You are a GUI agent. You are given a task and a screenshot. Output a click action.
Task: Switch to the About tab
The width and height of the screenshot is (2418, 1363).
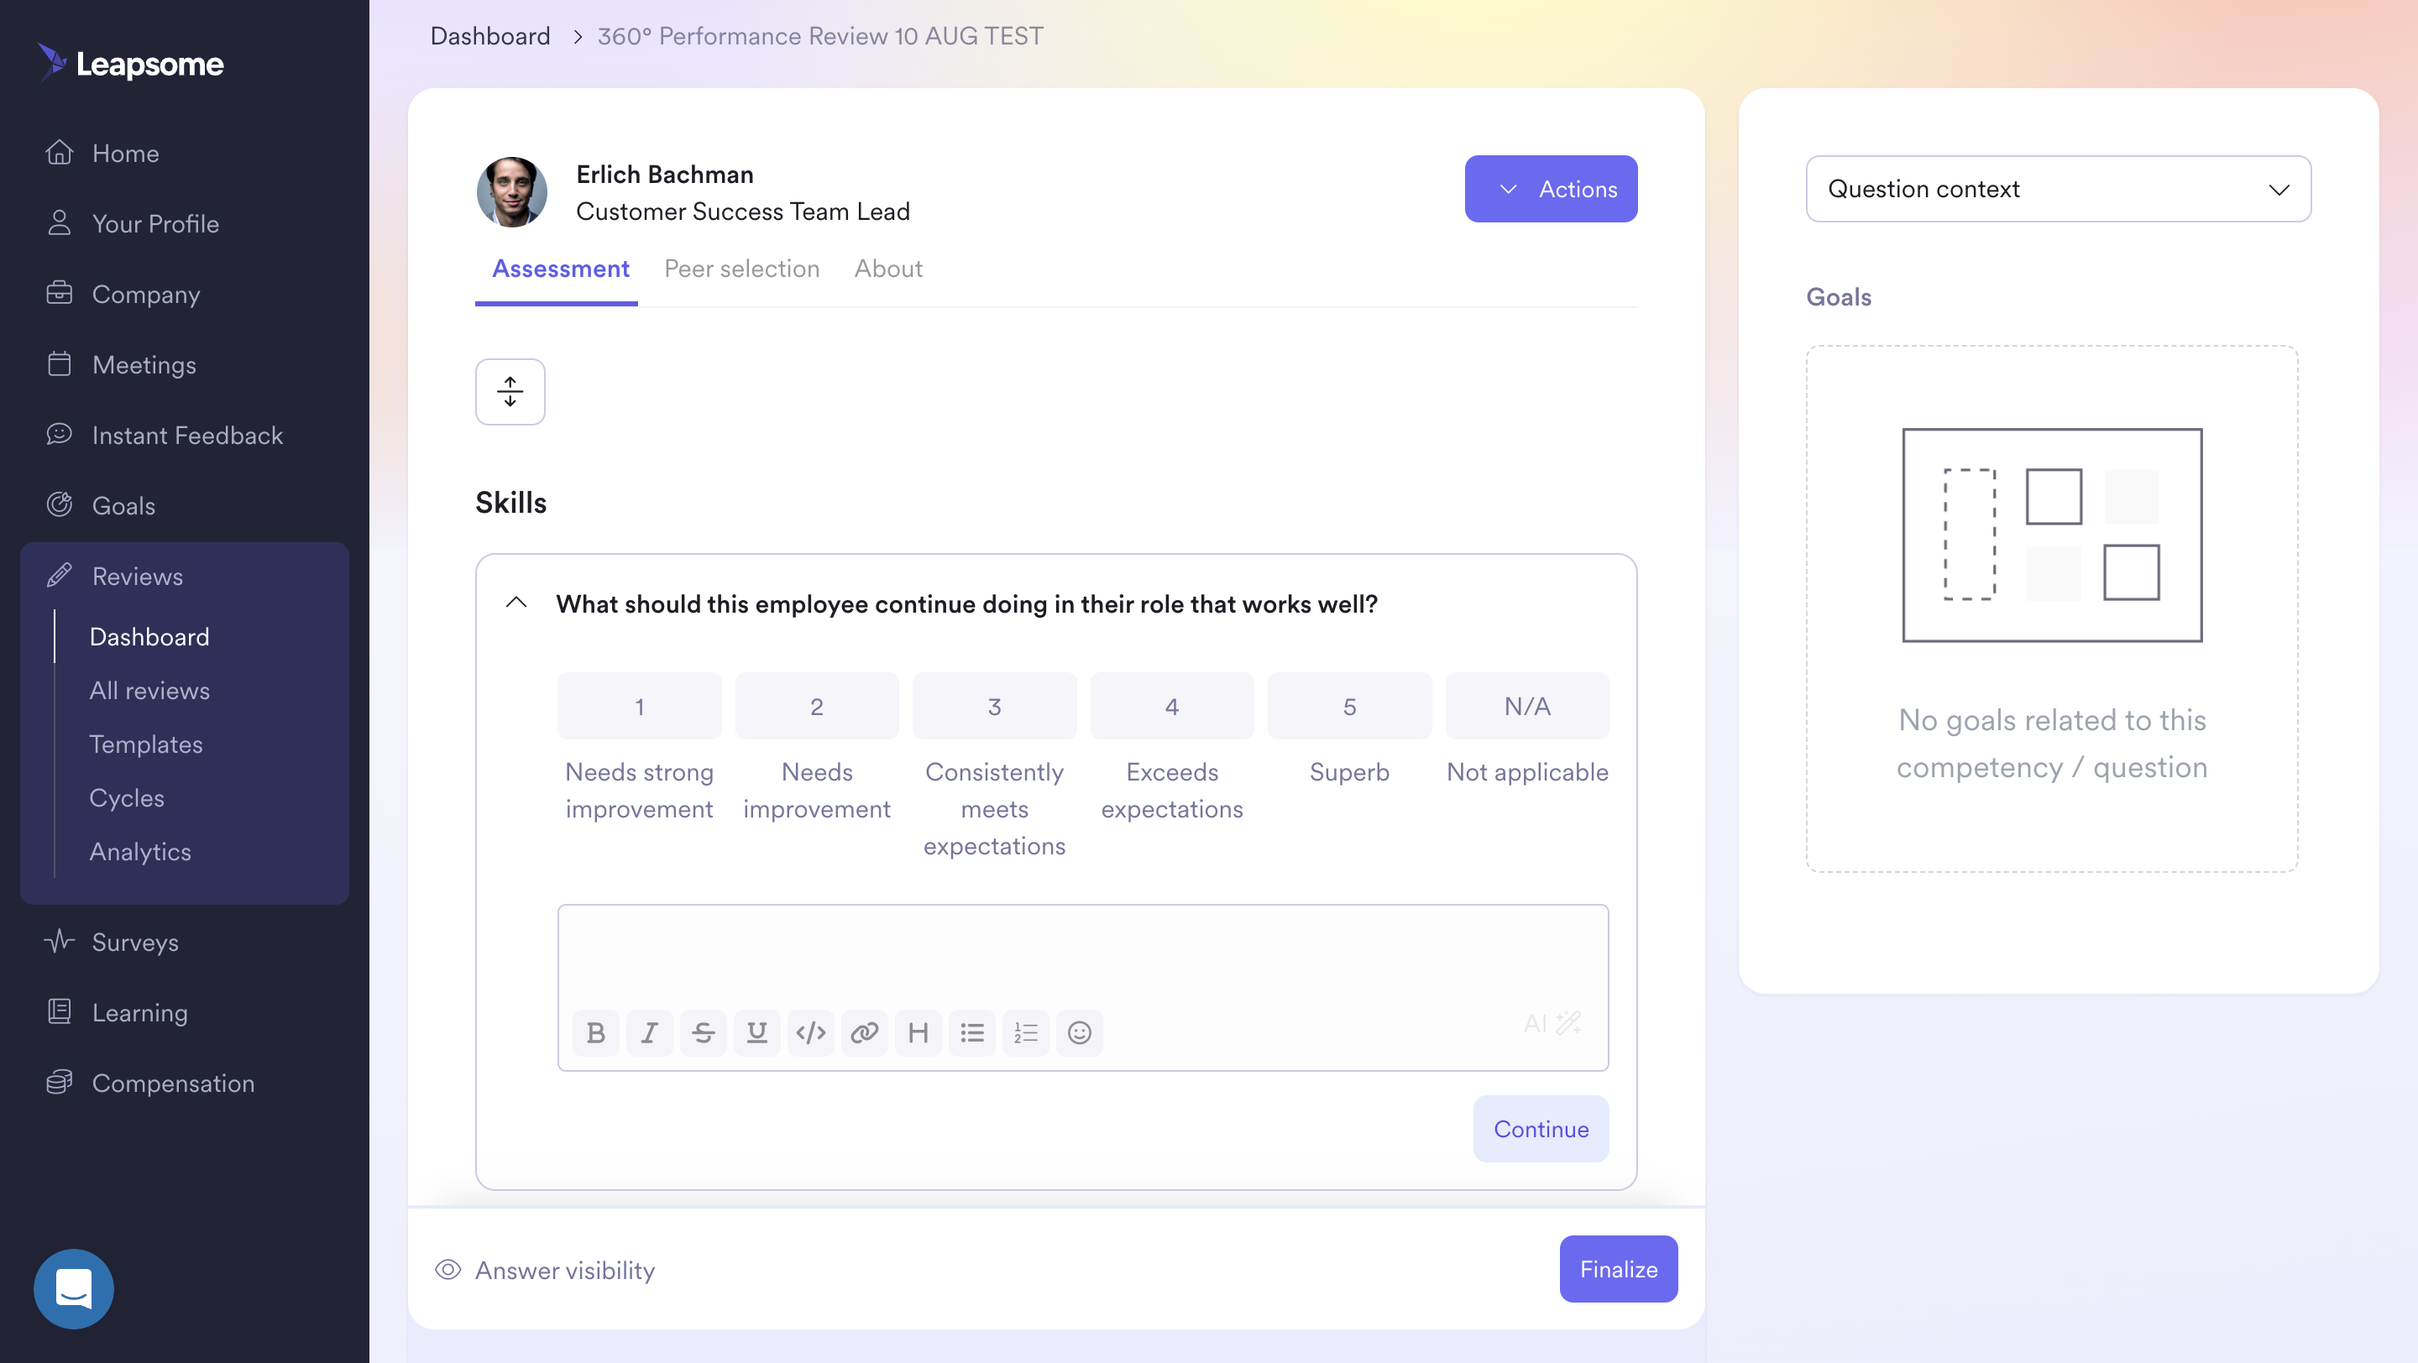(888, 269)
